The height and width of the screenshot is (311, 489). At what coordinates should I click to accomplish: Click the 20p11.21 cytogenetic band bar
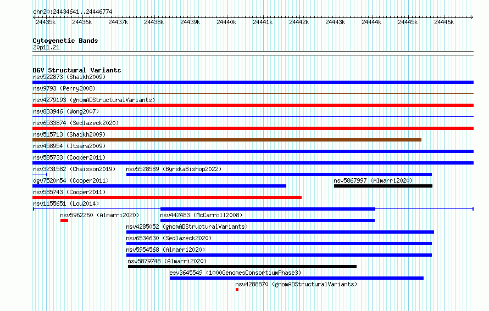(x=253, y=53)
